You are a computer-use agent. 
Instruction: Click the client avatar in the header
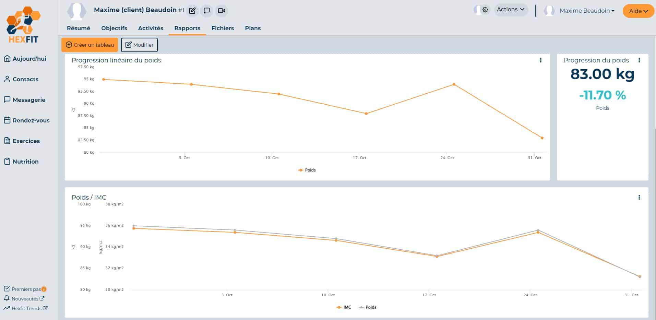[76, 11]
